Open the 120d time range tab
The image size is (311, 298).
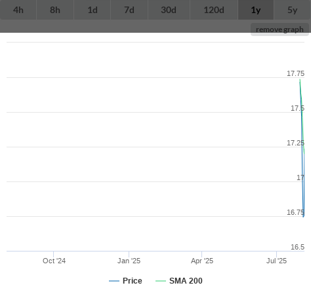(214, 10)
